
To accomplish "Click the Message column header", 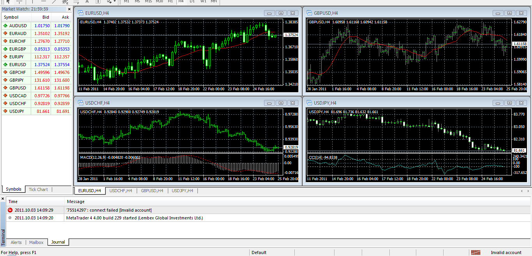I will click(76, 202).
